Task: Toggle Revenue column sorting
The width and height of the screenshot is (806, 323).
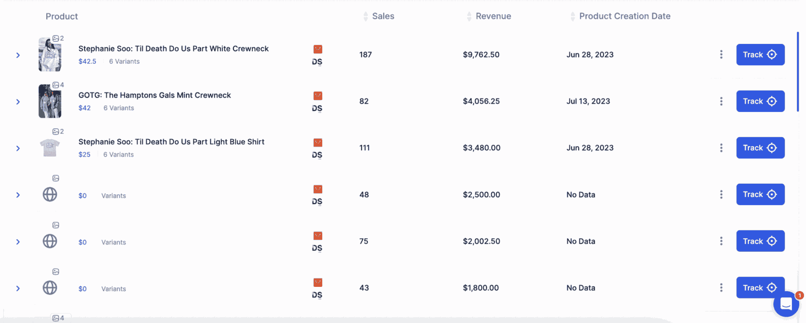Action: [469, 16]
